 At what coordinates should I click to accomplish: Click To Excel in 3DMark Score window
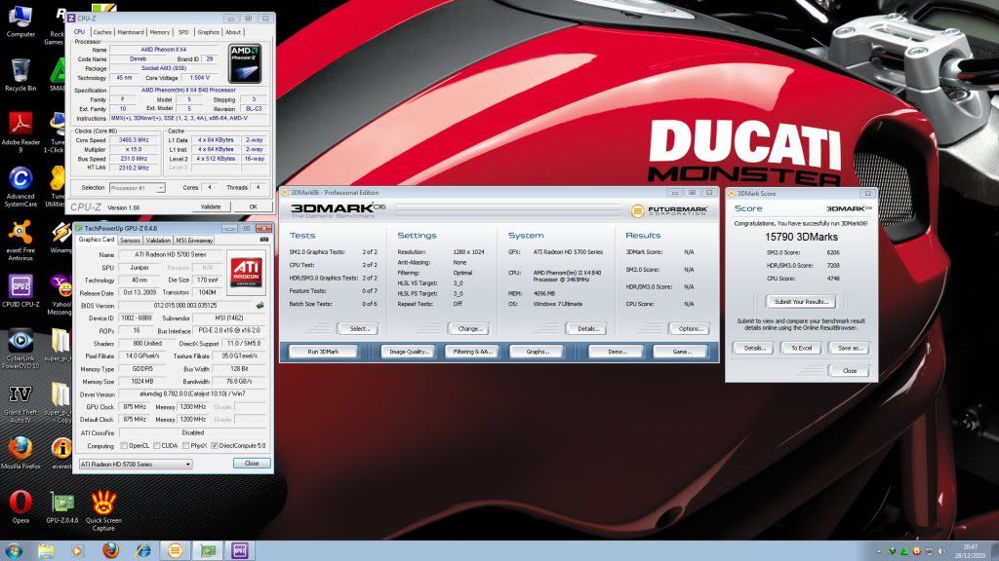(801, 348)
